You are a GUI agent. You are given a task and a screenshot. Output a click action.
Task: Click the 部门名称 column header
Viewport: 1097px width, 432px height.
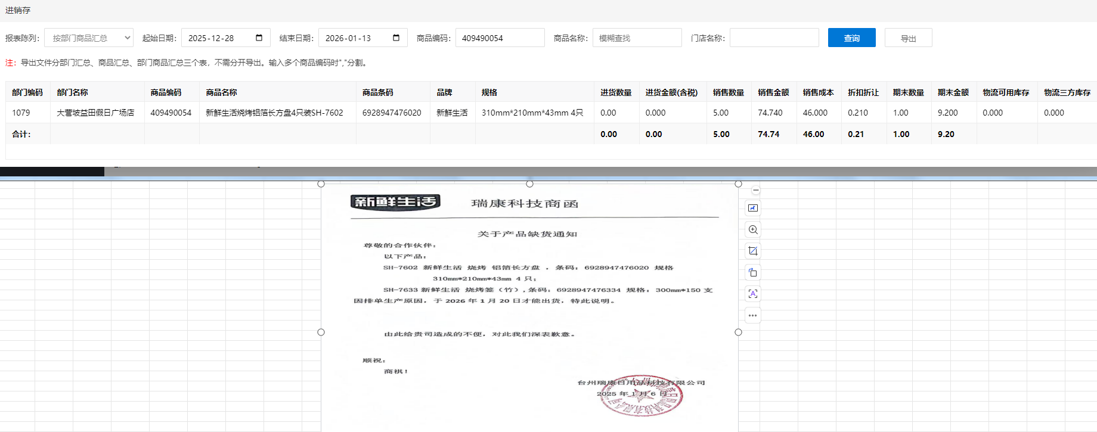(72, 92)
